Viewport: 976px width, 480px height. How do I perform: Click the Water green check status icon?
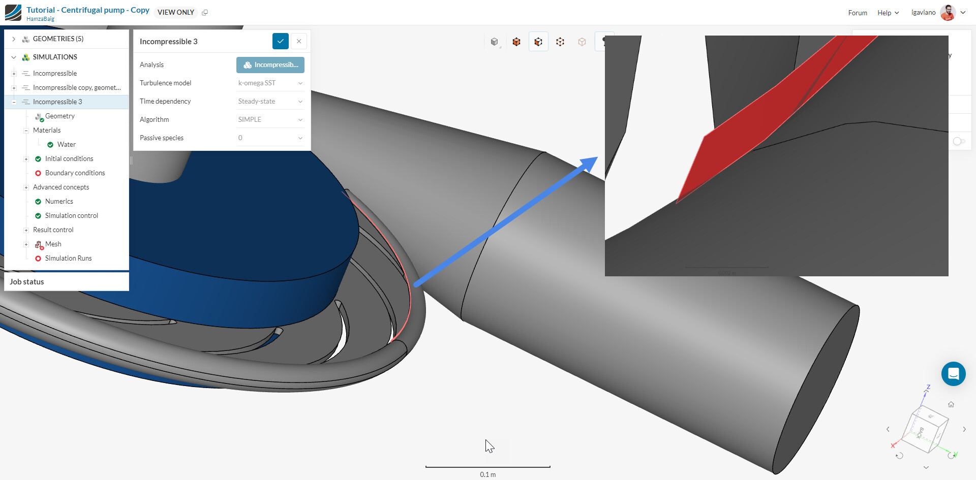pyautogui.click(x=50, y=145)
